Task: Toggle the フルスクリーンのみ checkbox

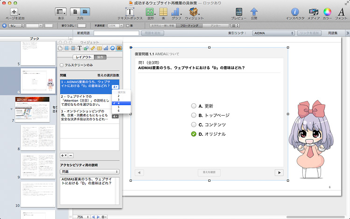Action: [62, 65]
